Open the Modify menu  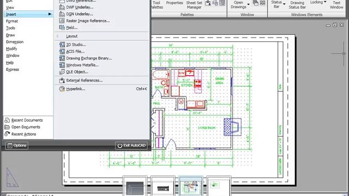pyautogui.click(x=11, y=48)
